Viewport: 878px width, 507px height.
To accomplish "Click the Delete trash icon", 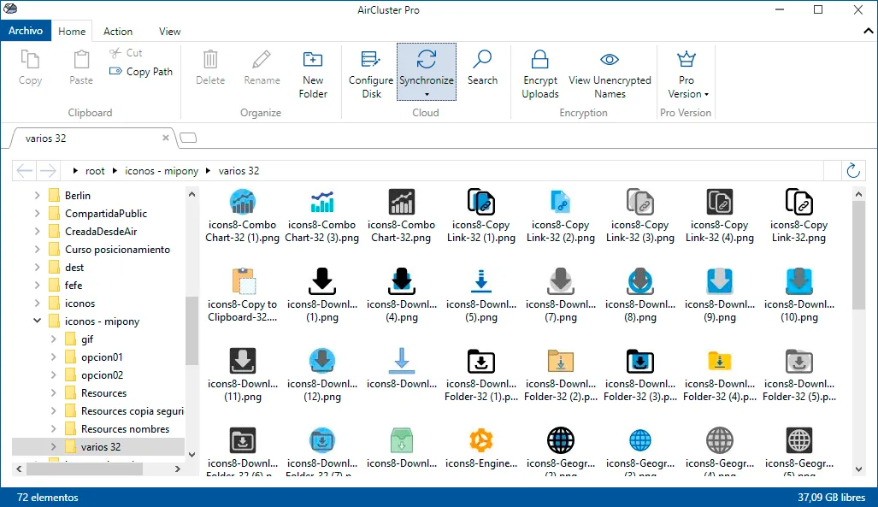I will 210,59.
